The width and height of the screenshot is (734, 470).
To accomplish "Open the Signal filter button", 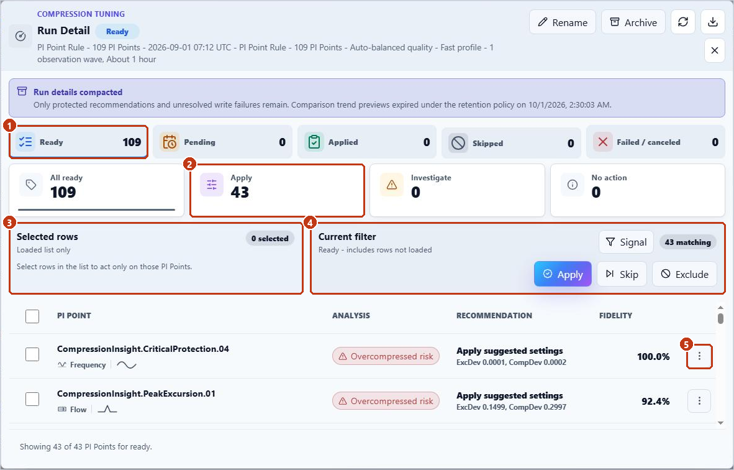I will tap(626, 242).
